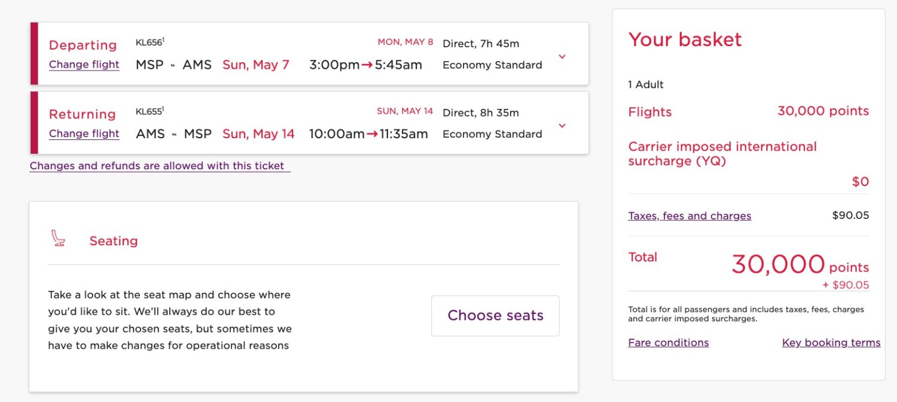View the Fare conditions
Screen dimensions: 897x402
[668, 342]
